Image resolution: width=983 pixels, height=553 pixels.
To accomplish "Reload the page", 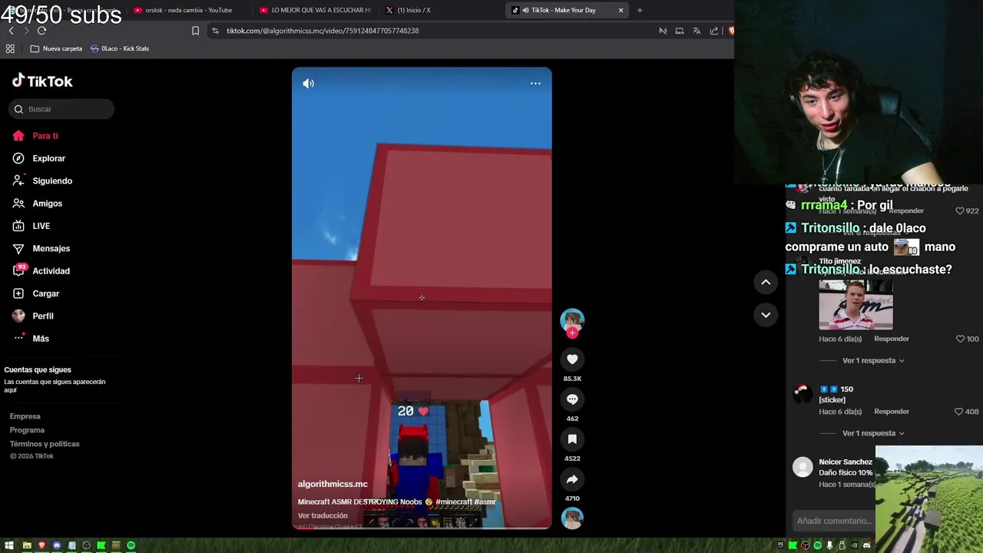I will coord(41,31).
